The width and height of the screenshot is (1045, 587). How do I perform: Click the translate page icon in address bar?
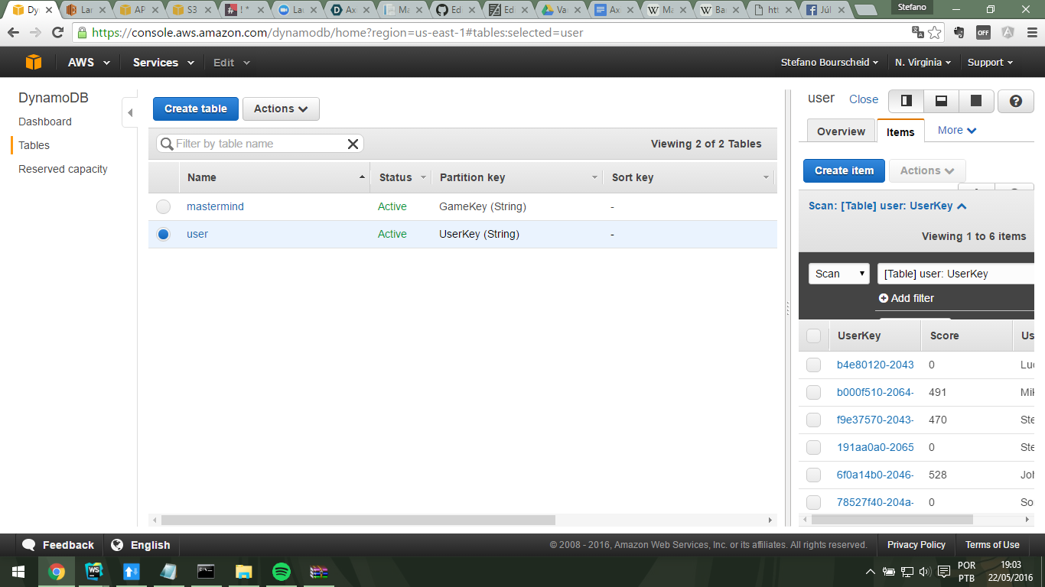[918, 32]
